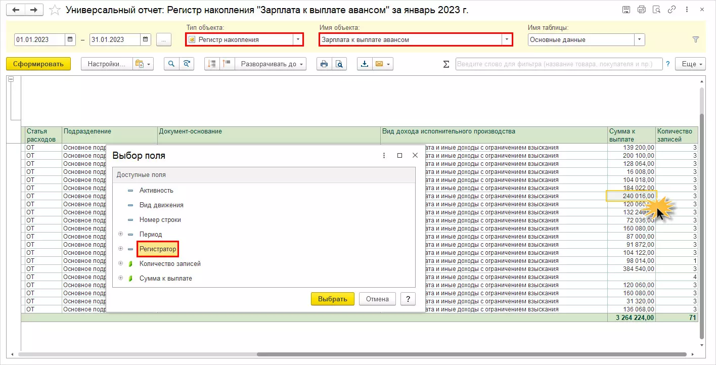Open print preview from the toolbar
The height and width of the screenshot is (365, 716).
point(339,64)
